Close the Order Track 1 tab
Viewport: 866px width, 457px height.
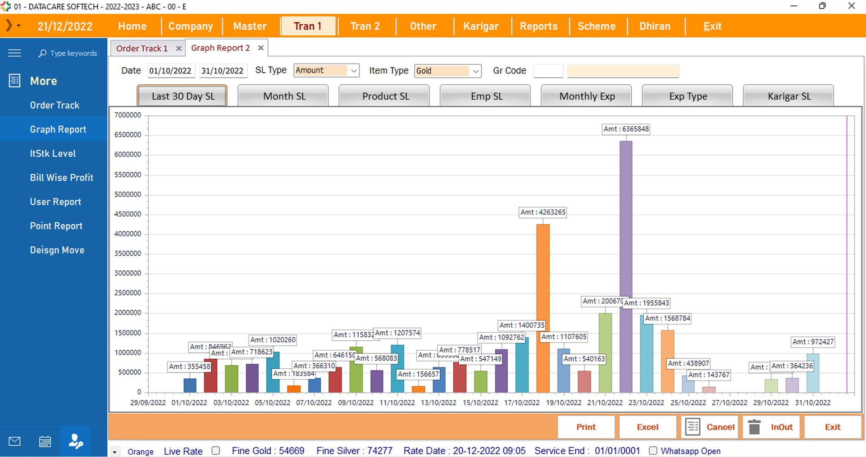click(179, 49)
